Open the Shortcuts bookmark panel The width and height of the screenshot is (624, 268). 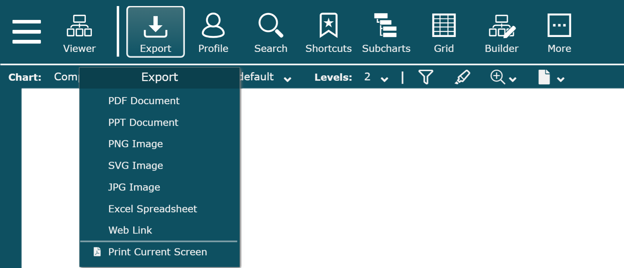(x=328, y=33)
